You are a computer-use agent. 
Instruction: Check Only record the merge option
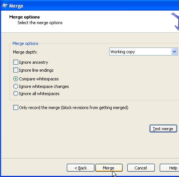coord(15,108)
